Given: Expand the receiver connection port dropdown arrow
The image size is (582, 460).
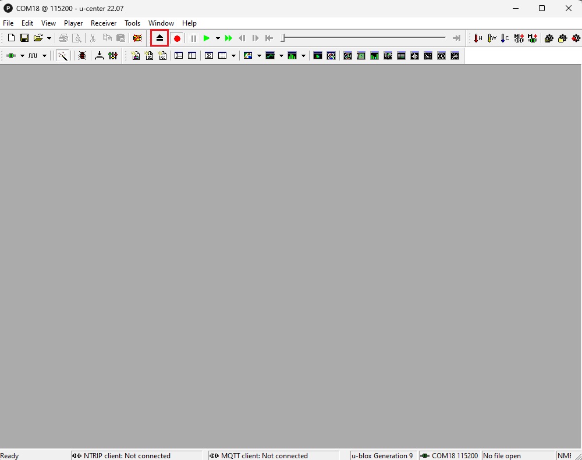Looking at the screenshot, I should [22, 56].
